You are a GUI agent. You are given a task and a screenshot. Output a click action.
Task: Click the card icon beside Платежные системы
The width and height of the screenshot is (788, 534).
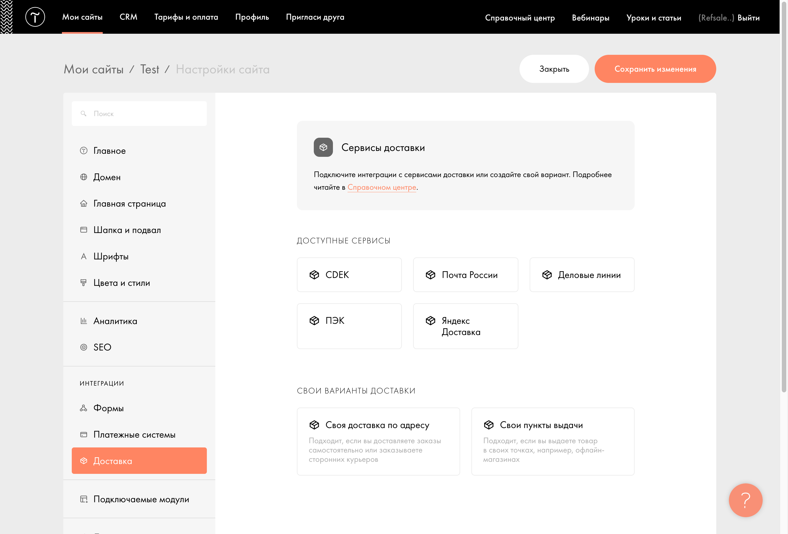pyautogui.click(x=83, y=435)
